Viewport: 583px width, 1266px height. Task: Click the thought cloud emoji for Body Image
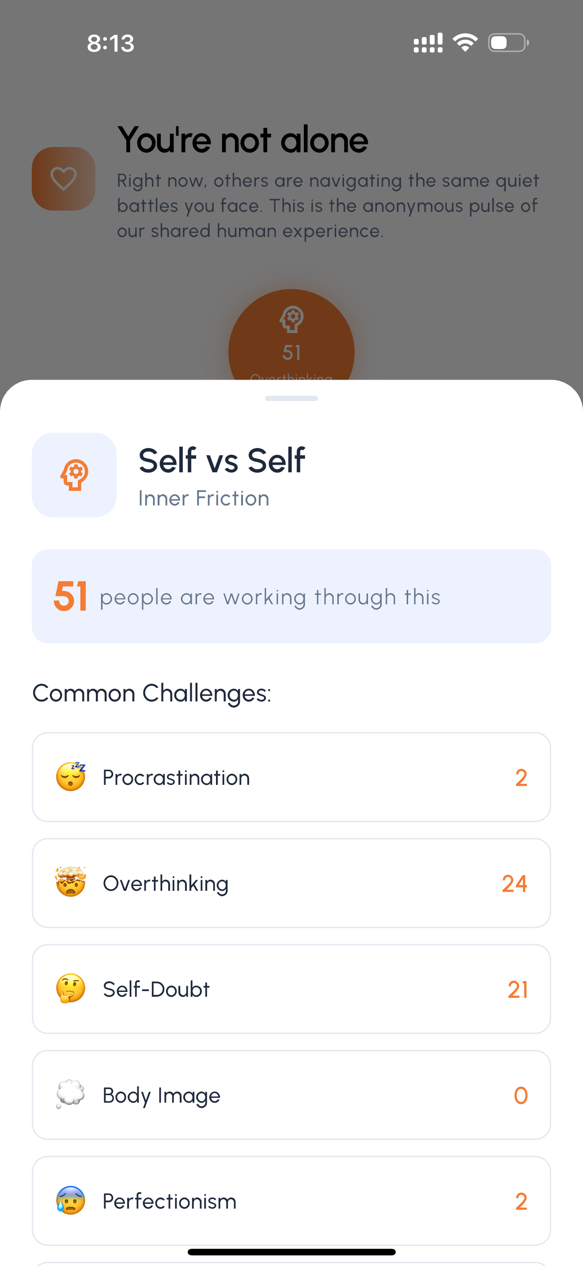tap(70, 1094)
